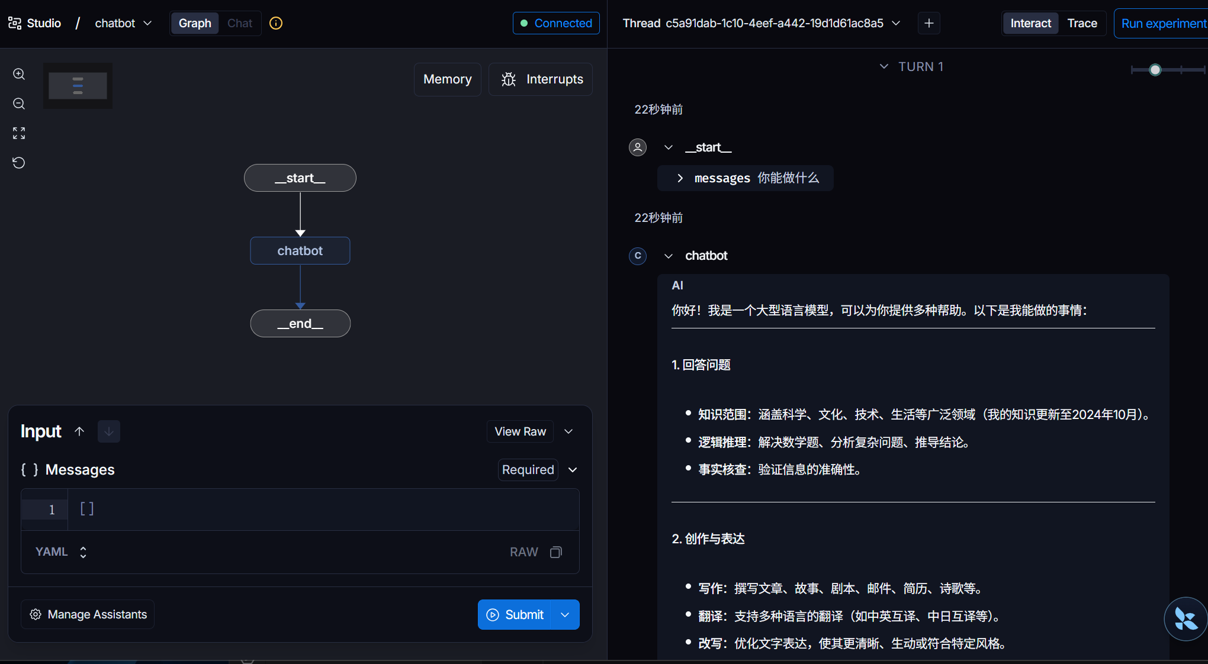Open the floating assistant bird icon
This screenshot has height=664, width=1208.
(1185, 619)
